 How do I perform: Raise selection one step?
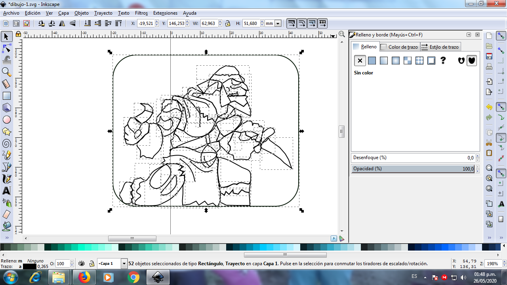click(108, 23)
